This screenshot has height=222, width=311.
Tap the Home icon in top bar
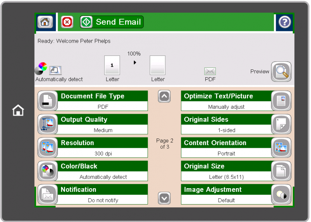click(45, 22)
